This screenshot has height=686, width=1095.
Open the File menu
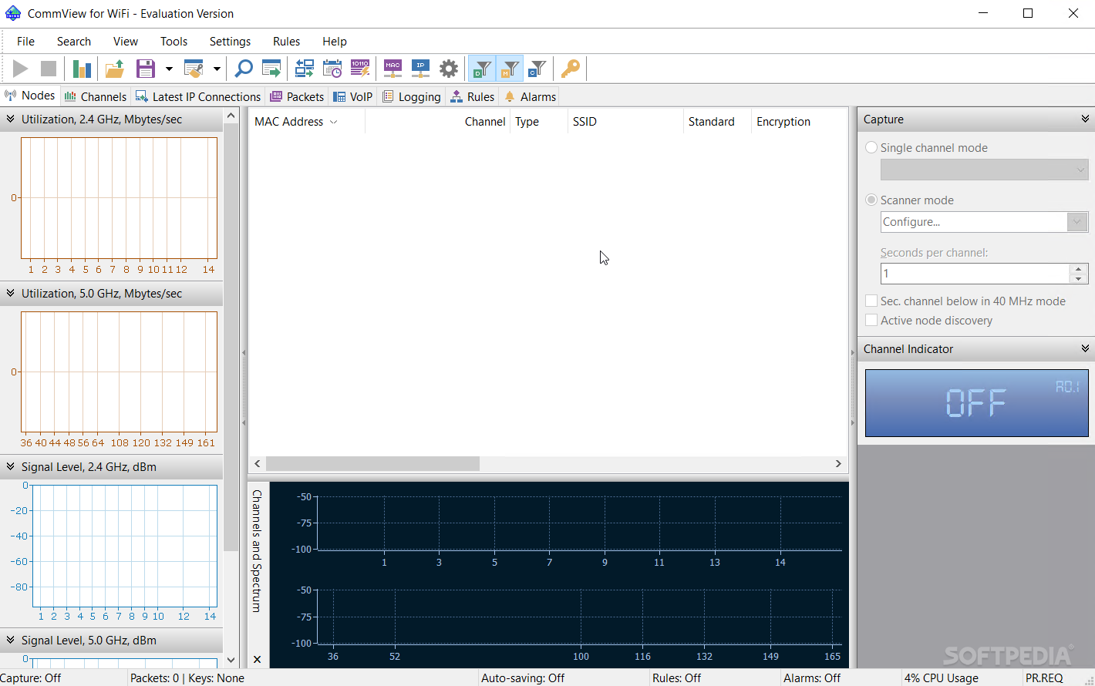click(26, 42)
